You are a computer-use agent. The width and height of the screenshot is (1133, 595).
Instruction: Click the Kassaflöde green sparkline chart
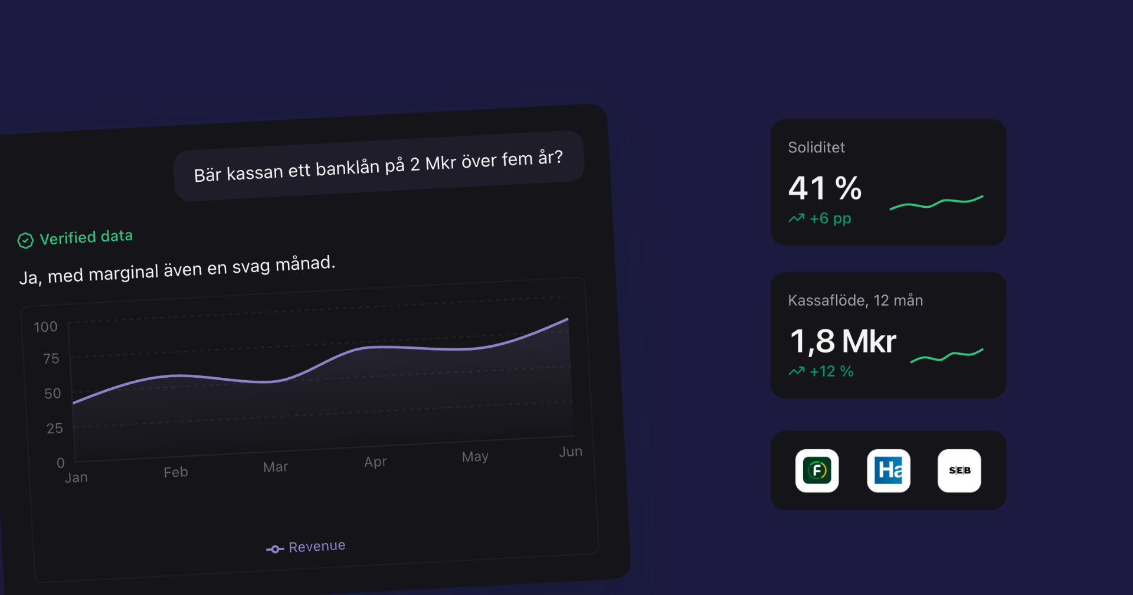pyautogui.click(x=947, y=355)
